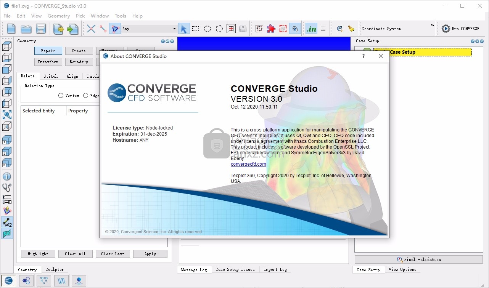The width and height of the screenshot is (489, 288).
Task: Toggle the triangle pick mode icon
Action: (115, 29)
